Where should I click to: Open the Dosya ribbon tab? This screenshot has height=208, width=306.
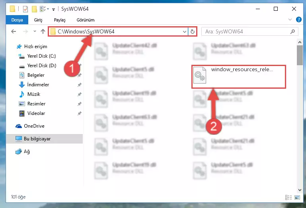tap(17, 20)
